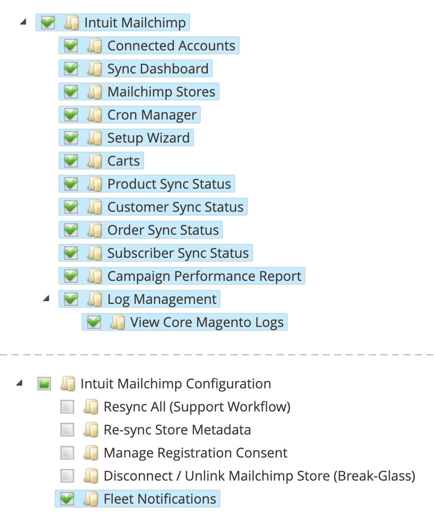Uncheck the Subscriber Sync Status checkbox
Image resolution: width=434 pixels, height=519 pixels.
71,253
